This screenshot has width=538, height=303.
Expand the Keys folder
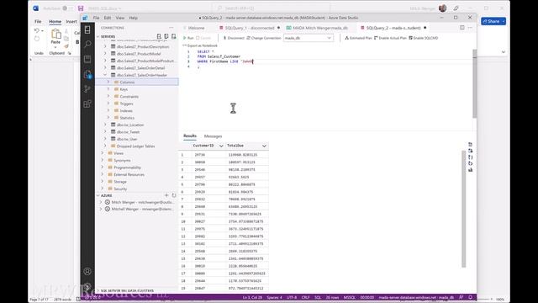108,89
